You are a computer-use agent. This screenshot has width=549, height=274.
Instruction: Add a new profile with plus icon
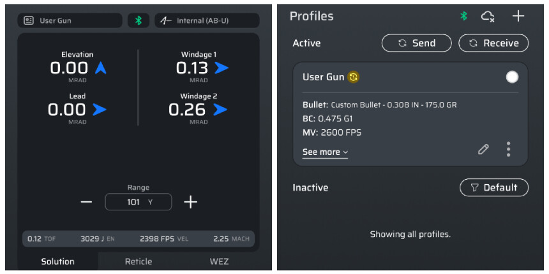[x=518, y=17]
